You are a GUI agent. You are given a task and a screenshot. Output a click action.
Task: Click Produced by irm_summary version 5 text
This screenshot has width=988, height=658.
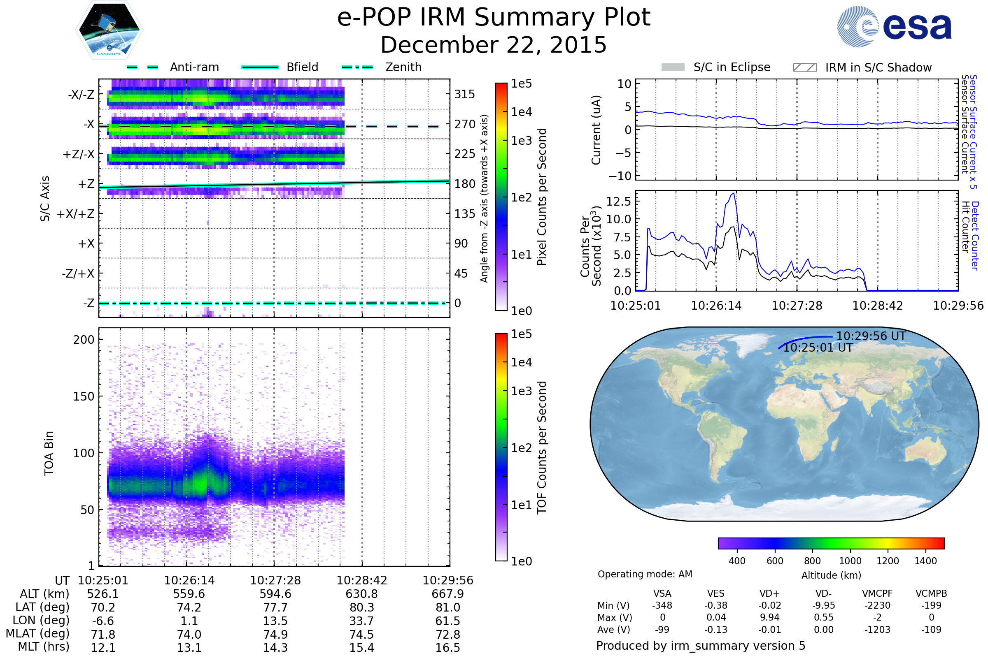click(701, 646)
